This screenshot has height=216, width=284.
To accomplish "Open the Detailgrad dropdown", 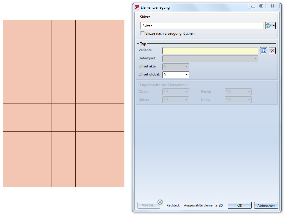I will [210, 58].
